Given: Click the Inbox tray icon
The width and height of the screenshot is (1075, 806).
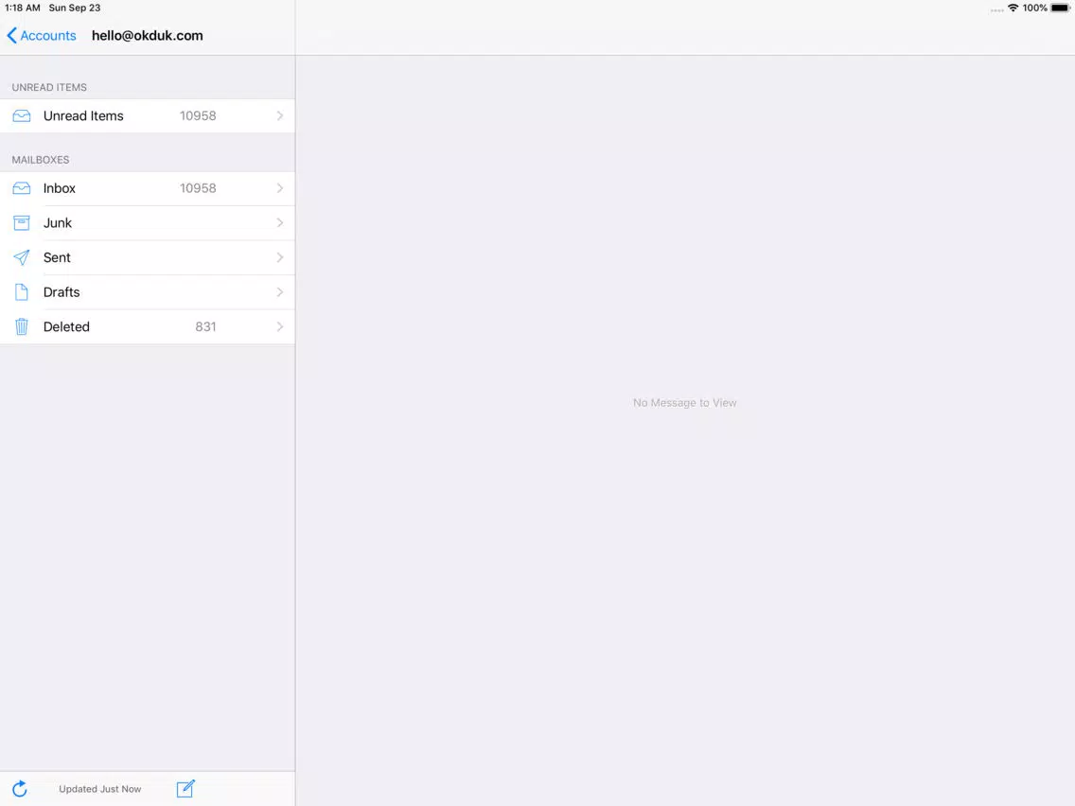Looking at the screenshot, I should click(x=21, y=188).
